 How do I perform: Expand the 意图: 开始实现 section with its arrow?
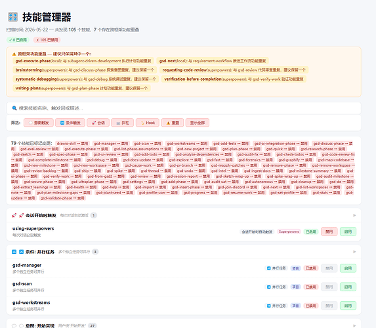[x=354, y=325]
